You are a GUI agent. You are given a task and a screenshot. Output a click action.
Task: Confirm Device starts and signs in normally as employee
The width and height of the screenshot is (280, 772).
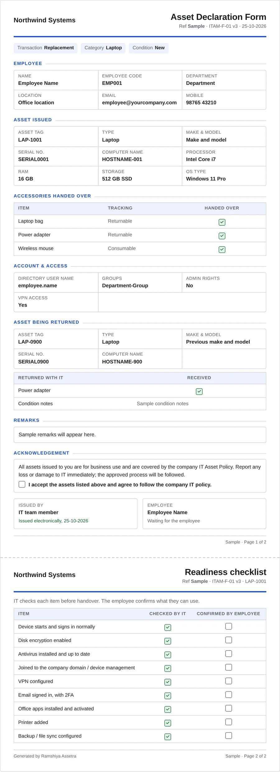pos(229,626)
